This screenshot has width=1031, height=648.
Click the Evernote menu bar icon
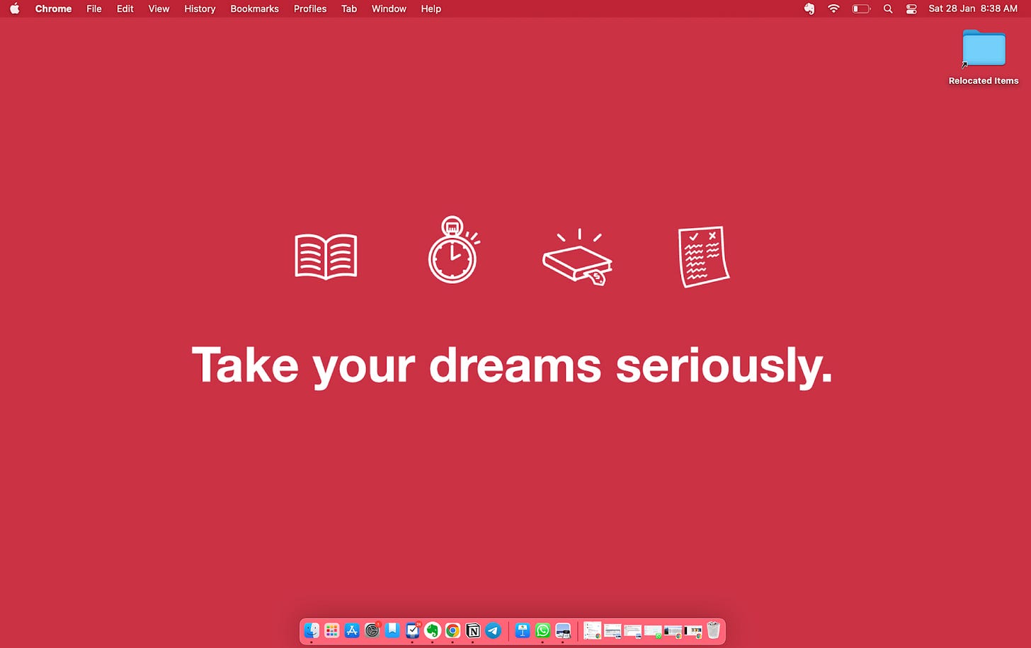[x=809, y=8]
